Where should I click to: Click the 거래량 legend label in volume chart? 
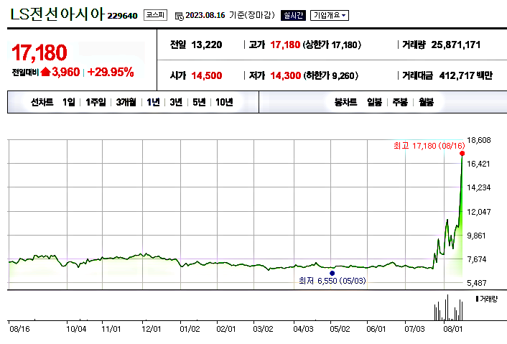(x=487, y=299)
